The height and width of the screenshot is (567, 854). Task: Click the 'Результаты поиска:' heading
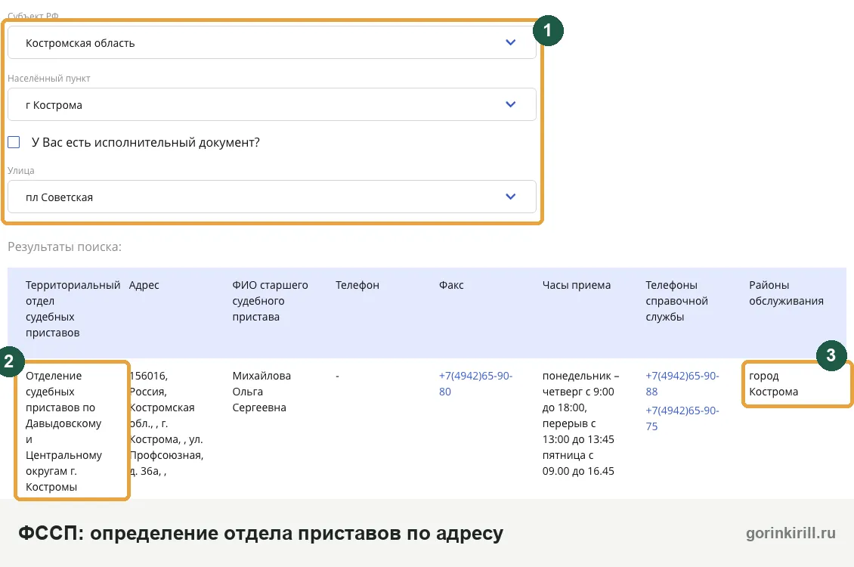64,246
